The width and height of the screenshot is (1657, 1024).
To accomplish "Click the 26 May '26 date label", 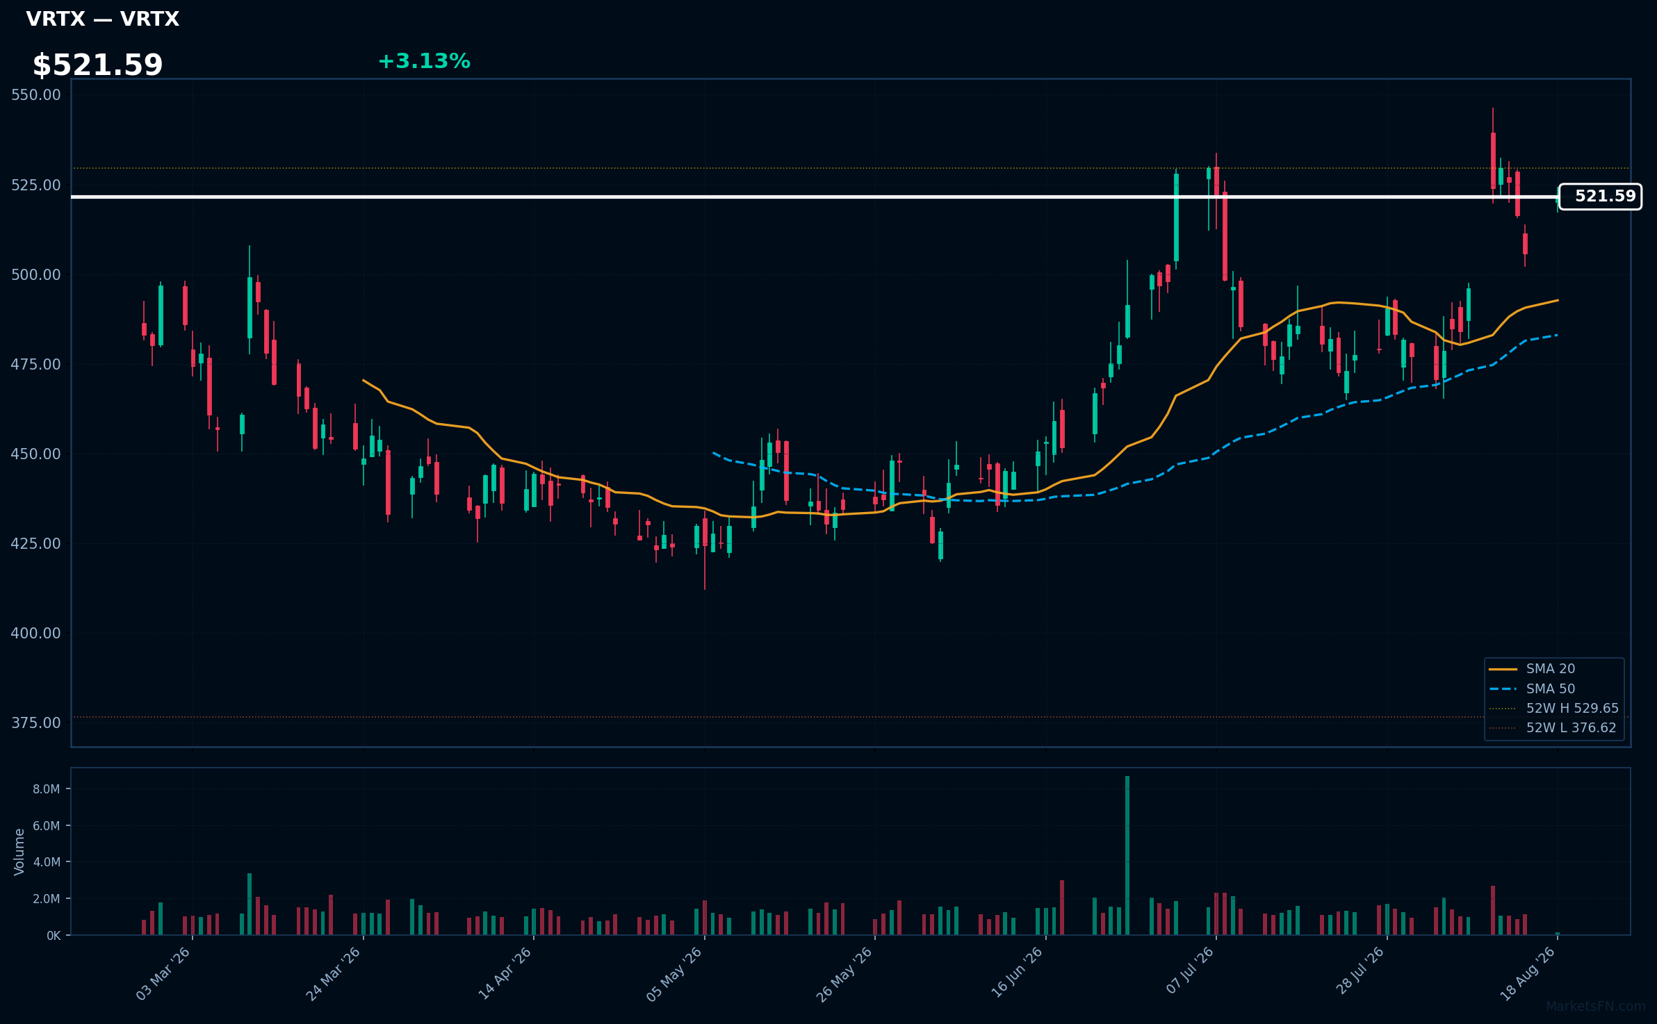I will tap(844, 974).
